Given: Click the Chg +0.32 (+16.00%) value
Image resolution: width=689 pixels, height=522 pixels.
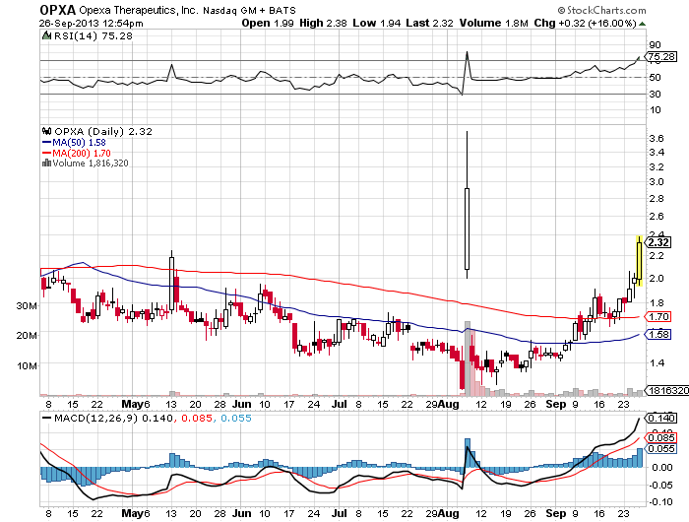Looking at the screenshot, I should tap(585, 24).
